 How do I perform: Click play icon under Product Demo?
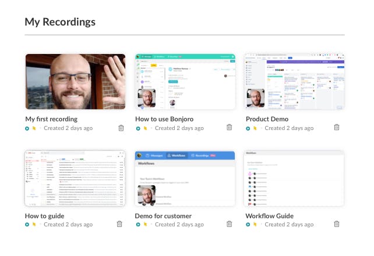pyautogui.click(x=248, y=129)
